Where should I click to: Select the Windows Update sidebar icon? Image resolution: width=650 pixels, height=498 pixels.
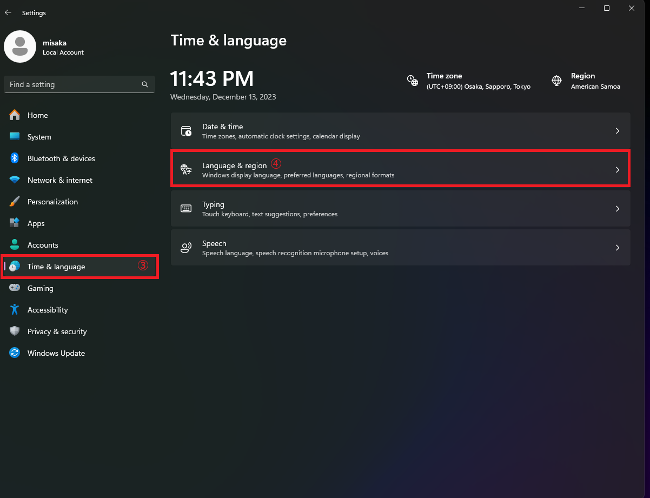(x=15, y=353)
